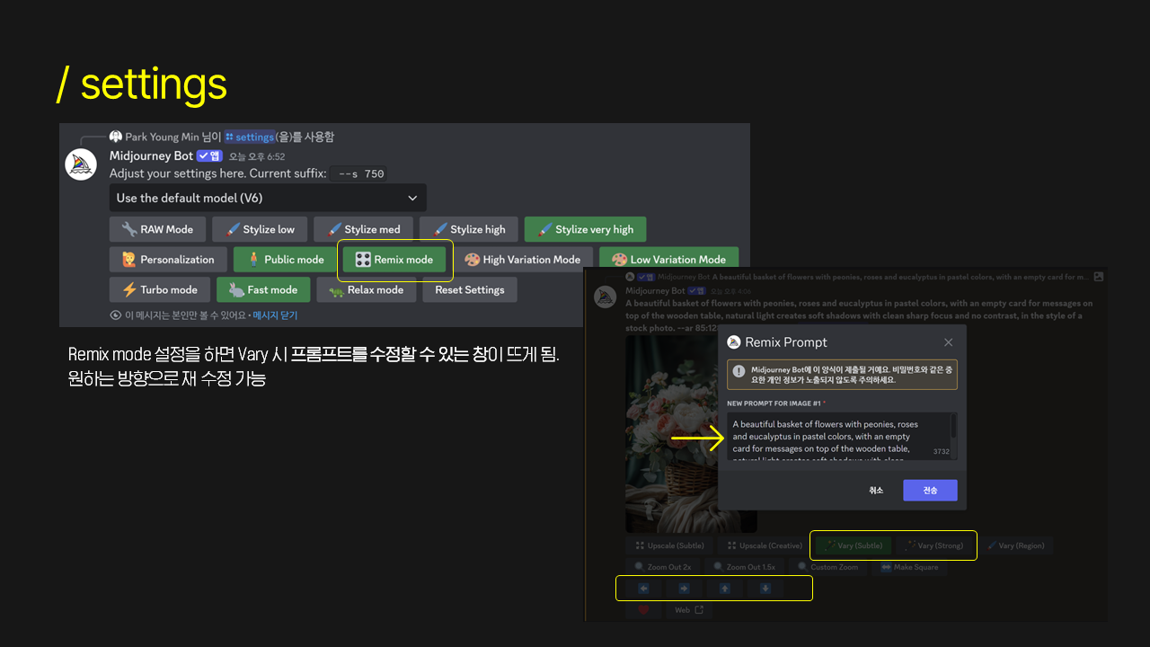Choose Make Square with the double-arrow icon
This screenshot has width=1150, height=647.
coord(909,567)
